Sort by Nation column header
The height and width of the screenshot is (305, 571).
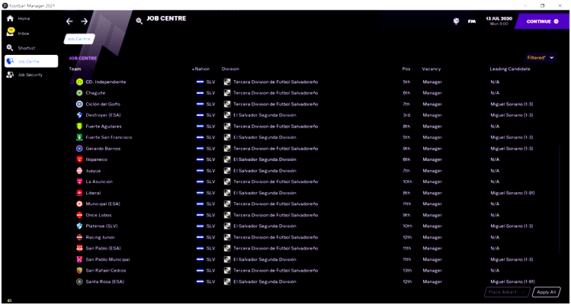pyautogui.click(x=202, y=69)
